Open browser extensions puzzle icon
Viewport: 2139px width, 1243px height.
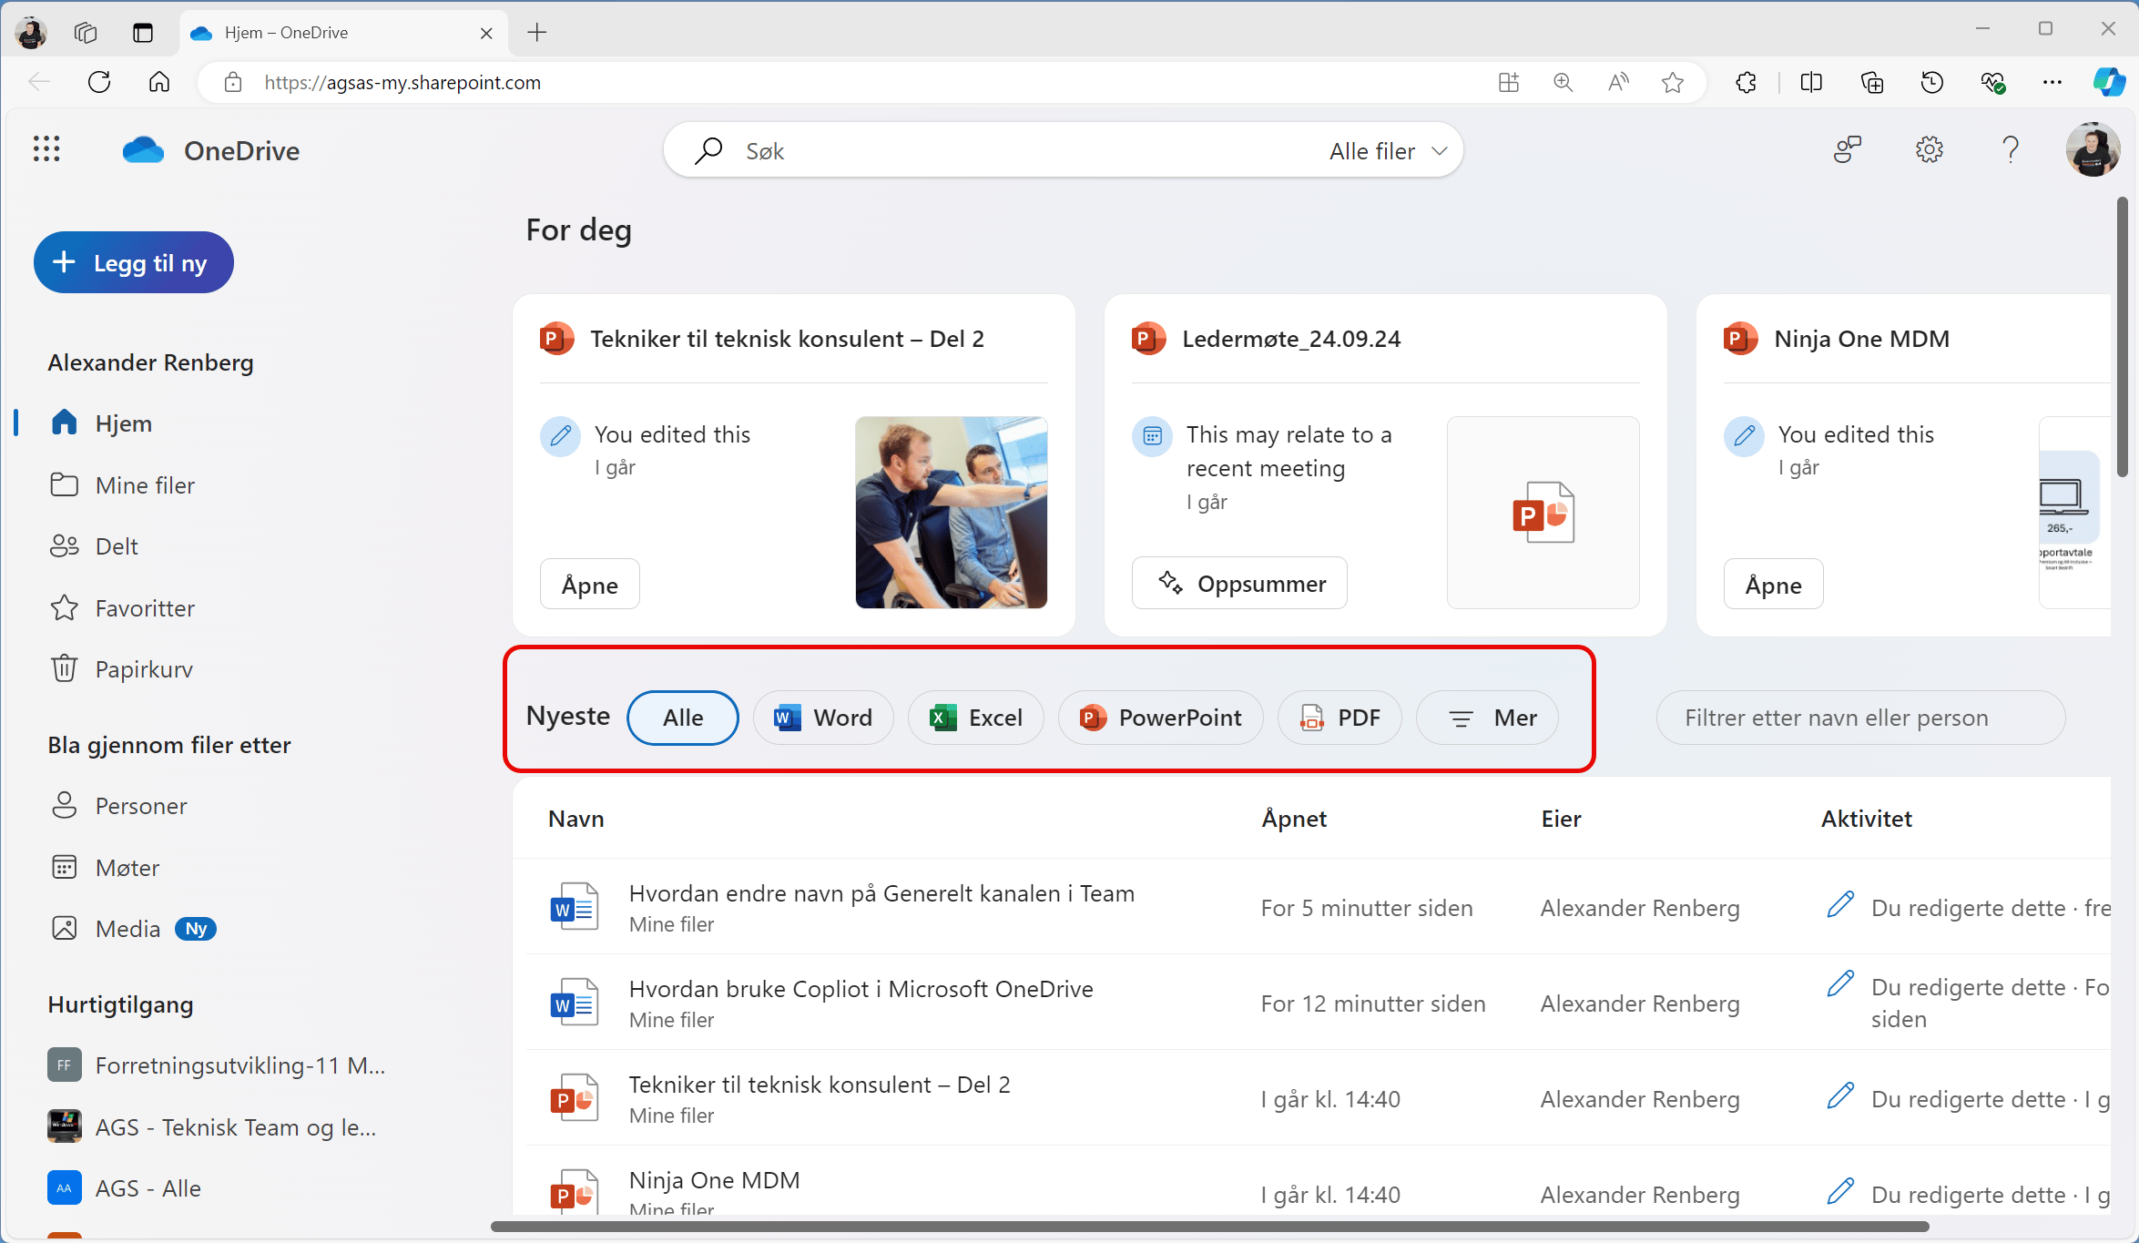pos(1746,83)
